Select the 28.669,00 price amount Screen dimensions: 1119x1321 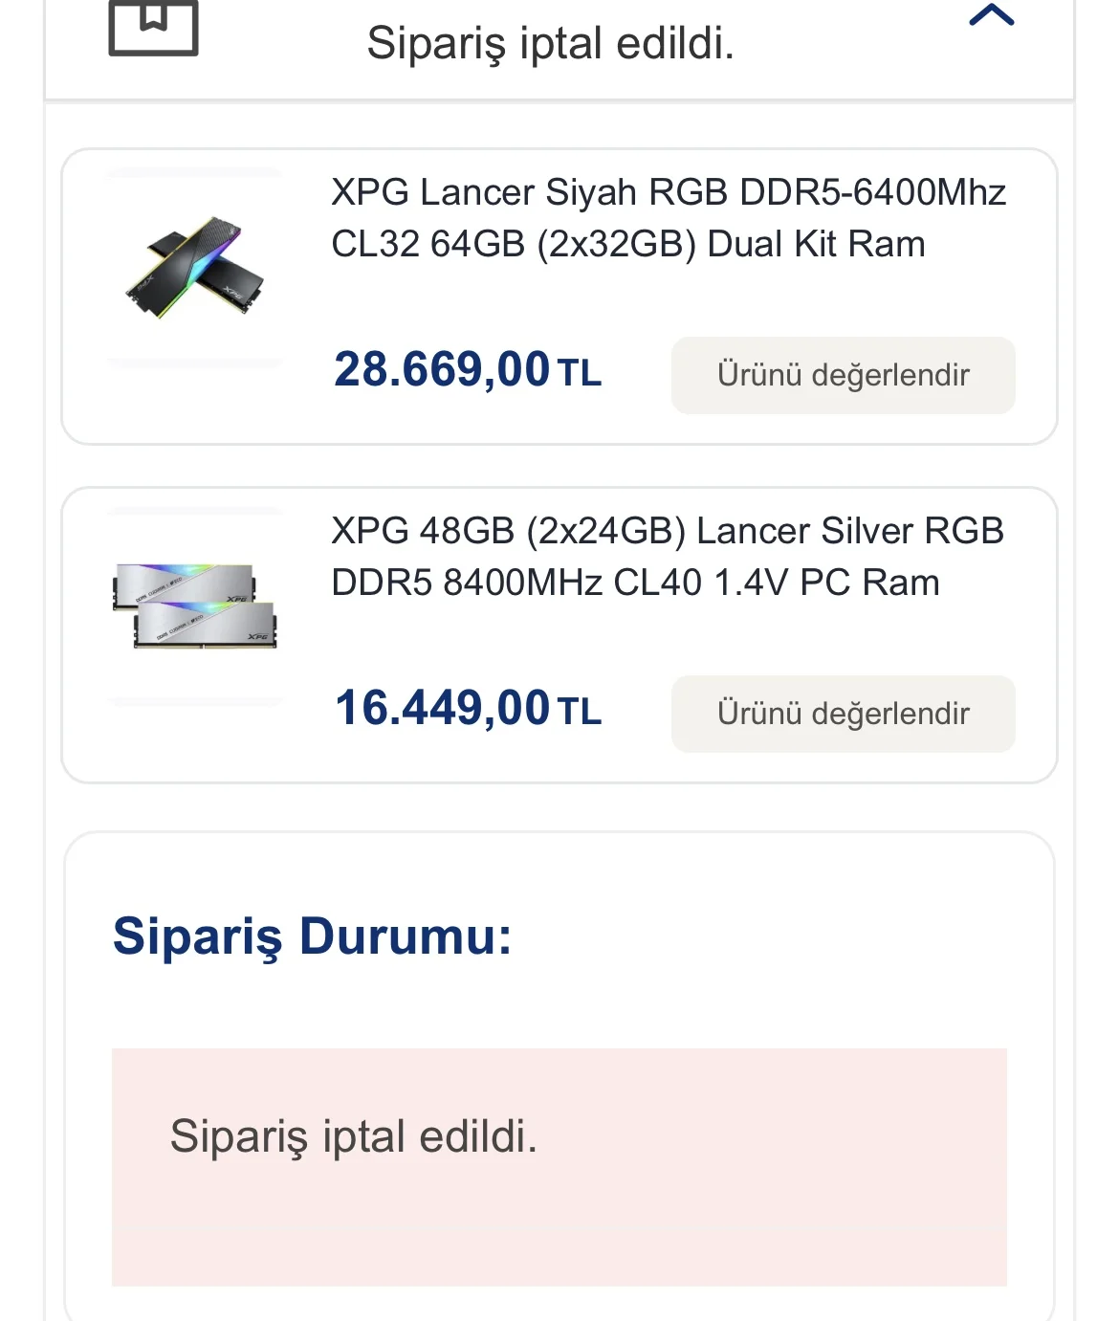coord(442,369)
